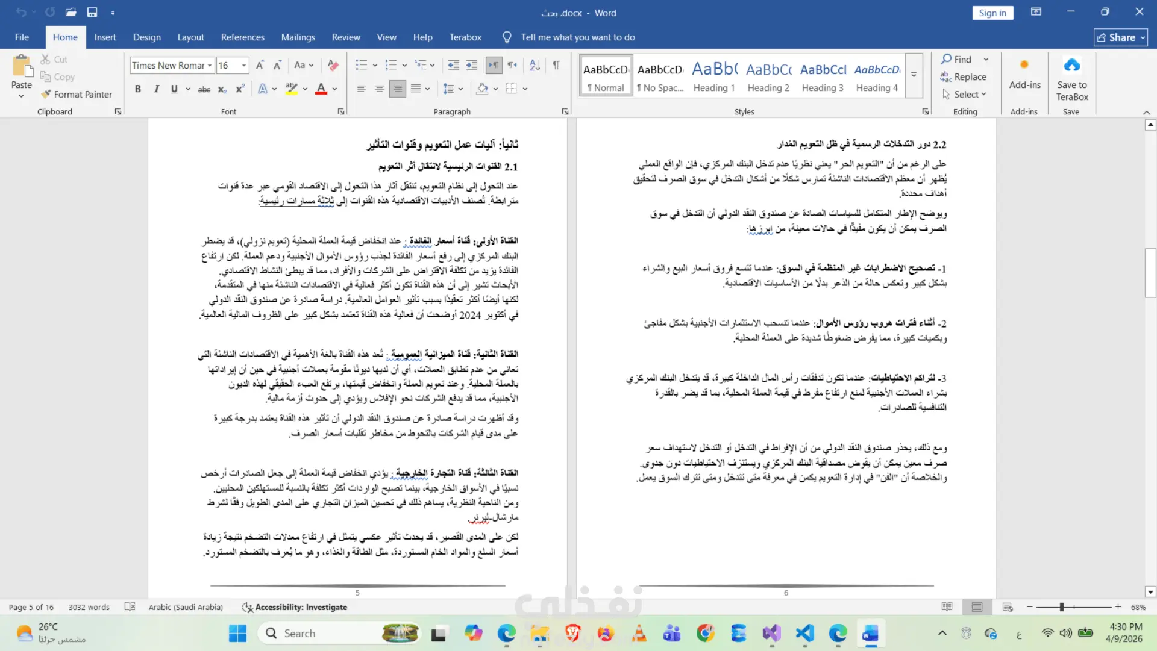This screenshot has height=651, width=1157.
Task: Zoom in with the plus button
Action: [x=1118, y=607]
